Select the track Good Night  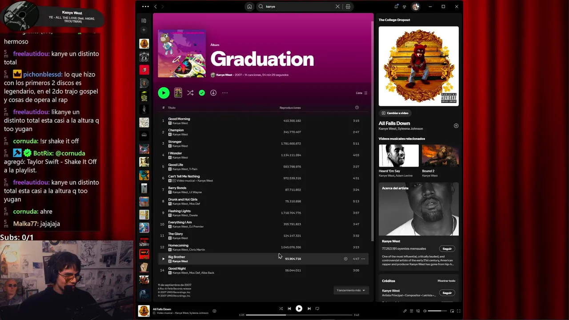click(x=264, y=270)
